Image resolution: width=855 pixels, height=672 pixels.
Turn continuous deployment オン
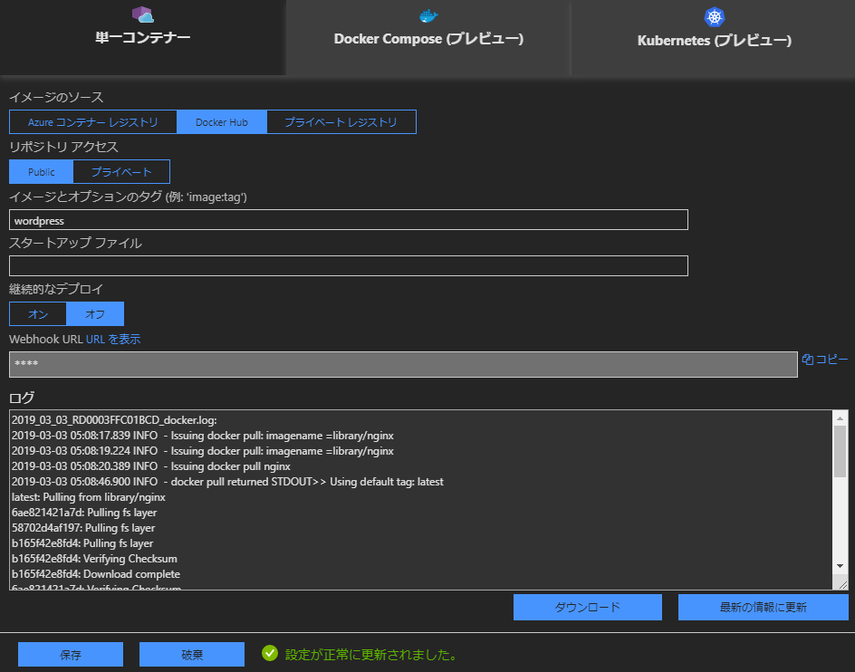click(38, 313)
